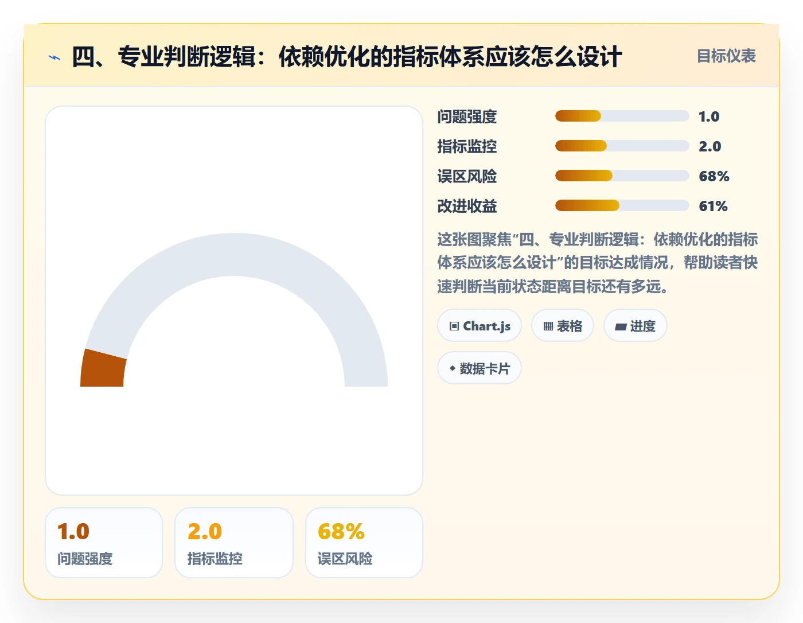Click the 进度 bar icon
This screenshot has height=623, width=803.
[x=621, y=326]
